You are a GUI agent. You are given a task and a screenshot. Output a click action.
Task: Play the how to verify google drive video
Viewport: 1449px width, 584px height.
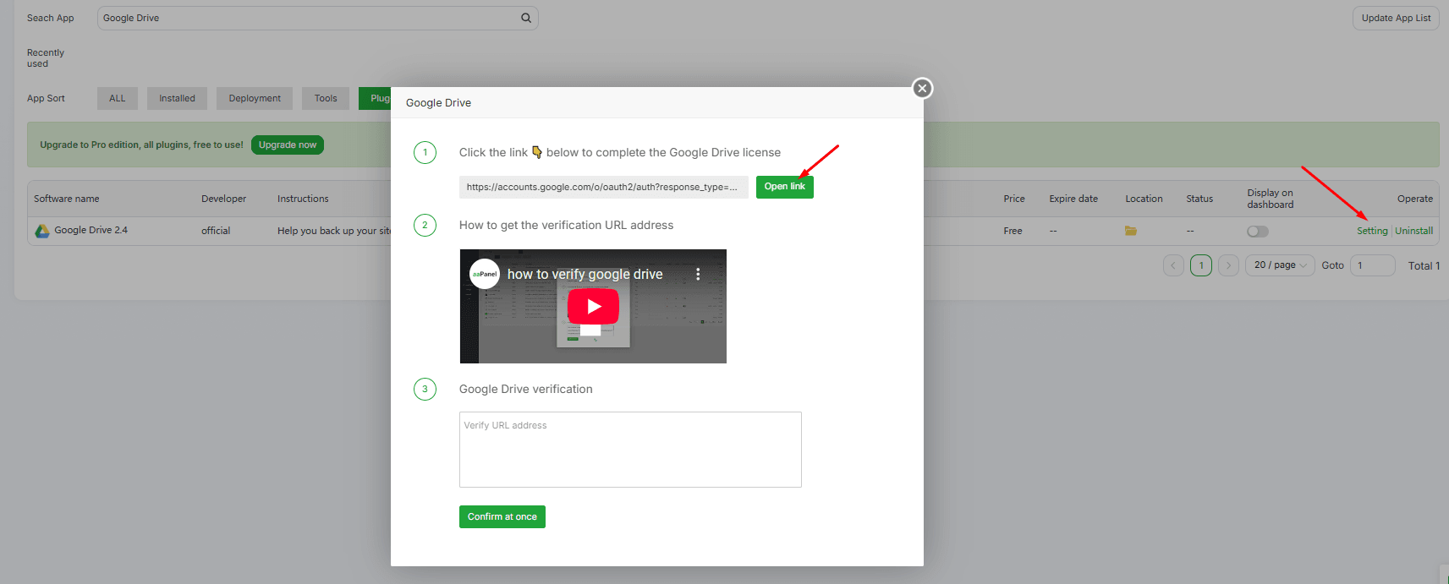(593, 307)
